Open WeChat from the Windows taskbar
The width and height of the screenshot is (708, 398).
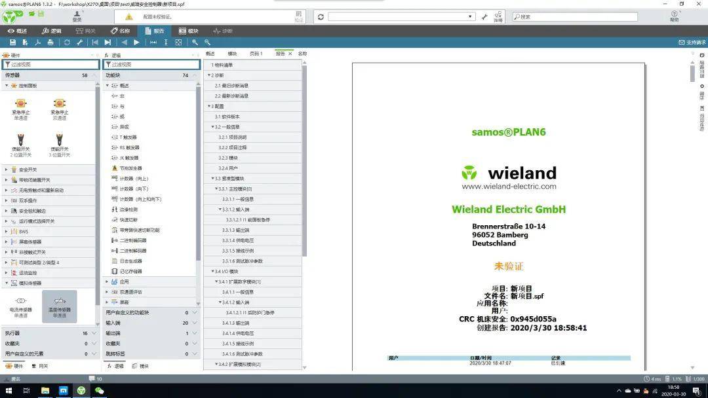point(99,390)
